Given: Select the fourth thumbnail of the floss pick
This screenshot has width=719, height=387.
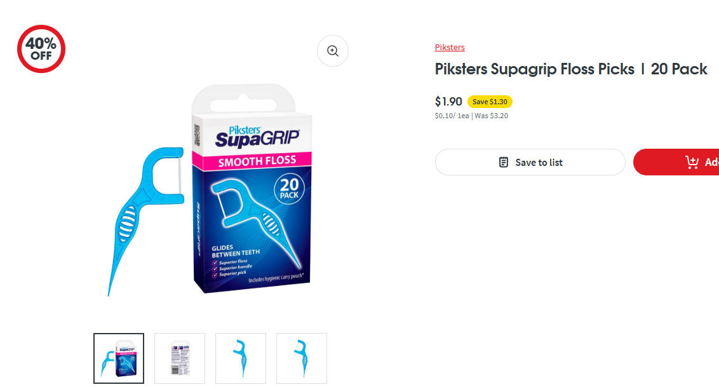Looking at the screenshot, I should pos(302,358).
